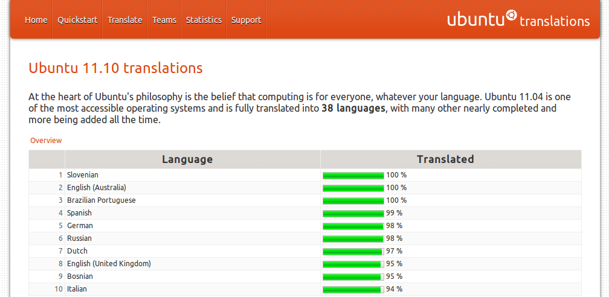Click the Slovenian progress bar
This screenshot has width=609, height=297.
(x=353, y=176)
